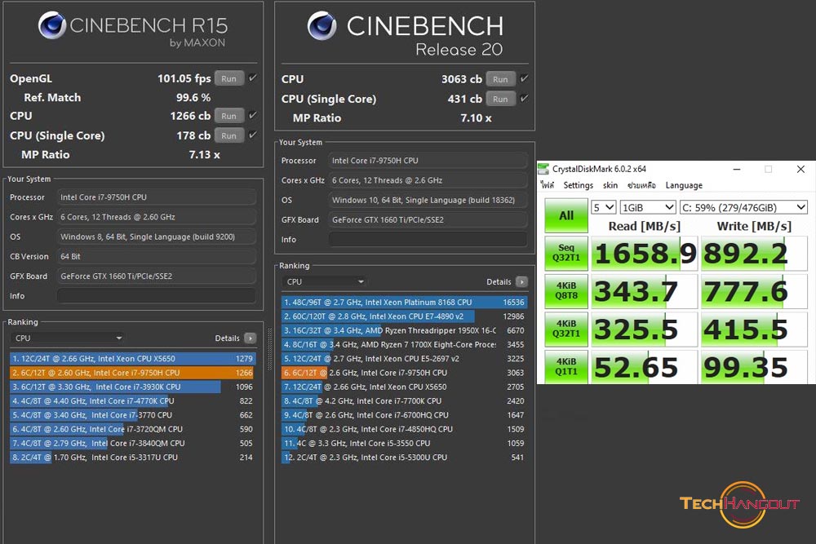
Task: Select R20 ranking row Xeon CPU E7-4890 v2
Action: coord(405,316)
